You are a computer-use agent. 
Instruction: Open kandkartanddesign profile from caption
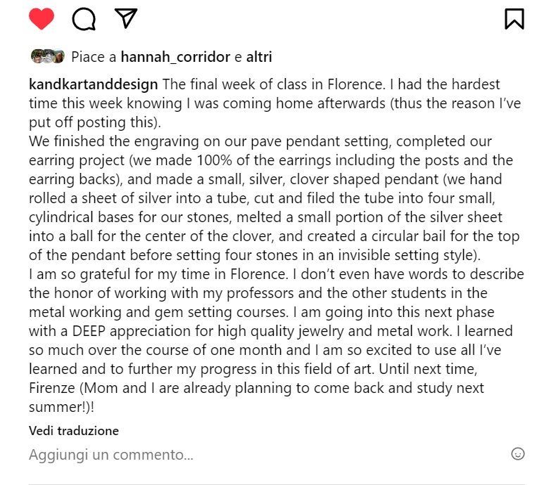pos(94,84)
